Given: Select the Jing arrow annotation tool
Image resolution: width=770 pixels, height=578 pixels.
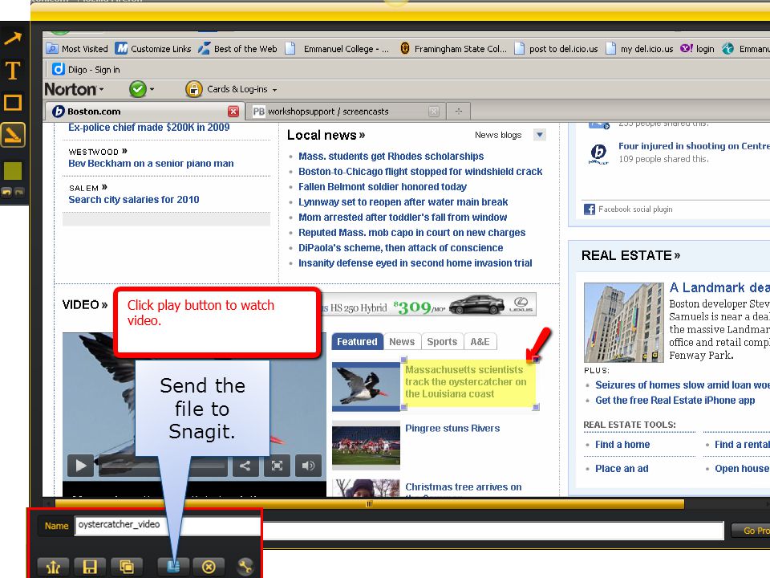Looking at the screenshot, I should [x=14, y=39].
